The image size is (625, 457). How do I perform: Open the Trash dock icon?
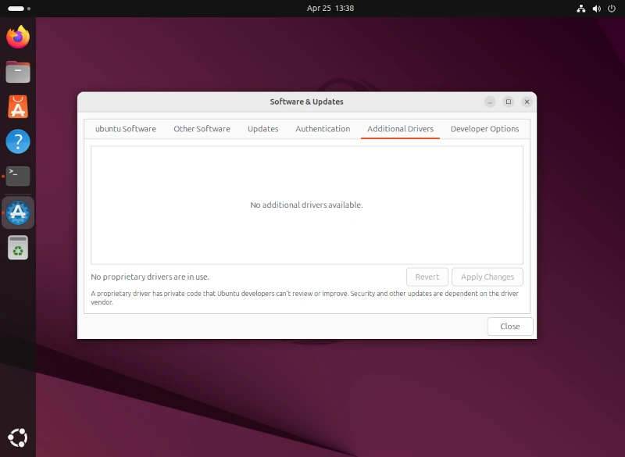point(18,248)
